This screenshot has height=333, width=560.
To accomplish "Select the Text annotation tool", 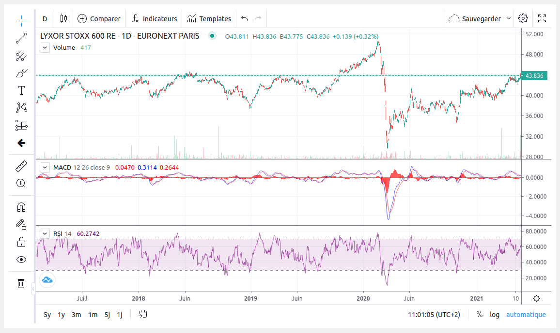I will (x=21, y=90).
